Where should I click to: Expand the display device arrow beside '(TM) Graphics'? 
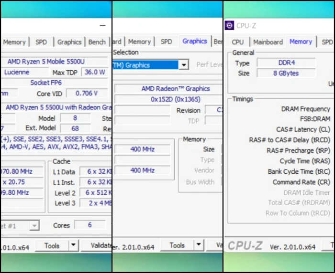(x=184, y=65)
